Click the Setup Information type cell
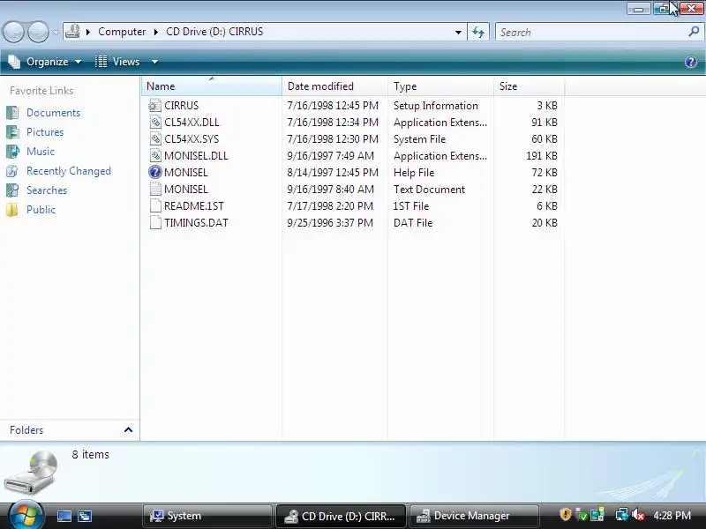 click(x=436, y=106)
